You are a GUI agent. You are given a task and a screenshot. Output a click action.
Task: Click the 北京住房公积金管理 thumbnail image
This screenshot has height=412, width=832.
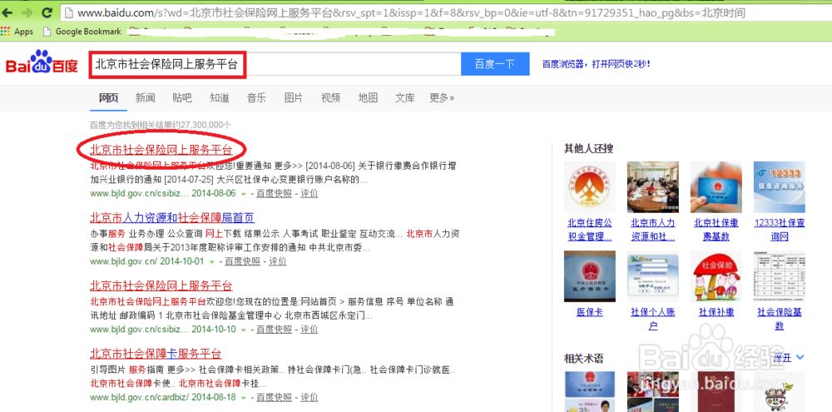pyautogui.click(x=590, y=187)
